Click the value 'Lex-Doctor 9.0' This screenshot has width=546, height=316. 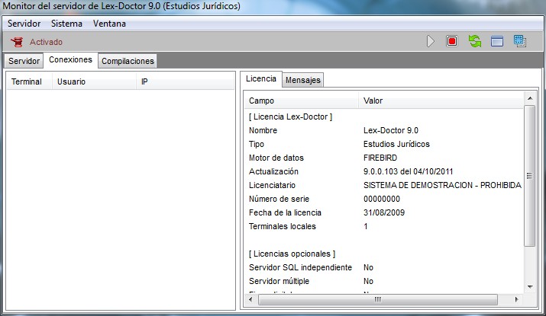[x=391, y=130]
